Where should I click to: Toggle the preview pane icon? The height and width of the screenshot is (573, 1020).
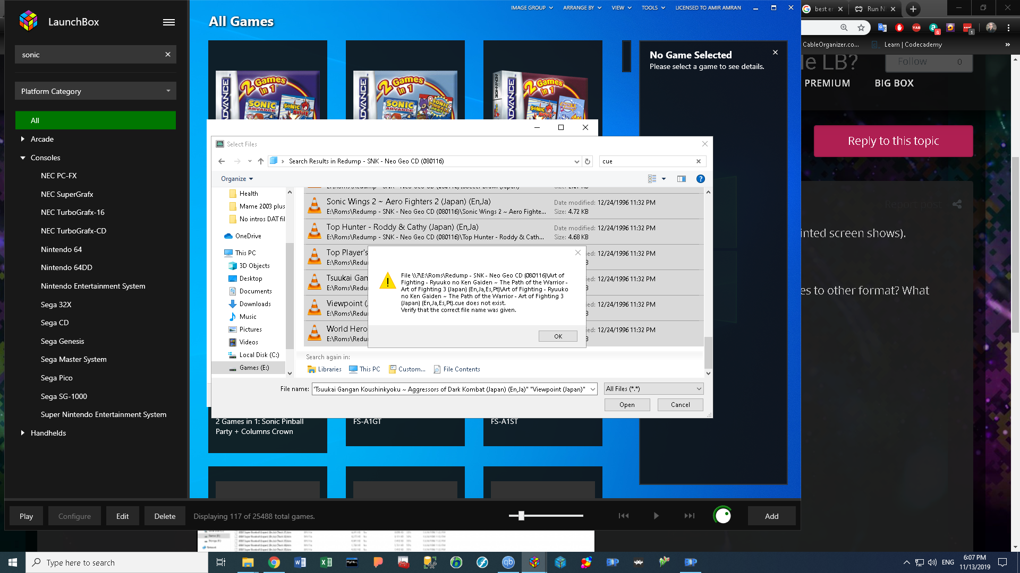point(682,179)
